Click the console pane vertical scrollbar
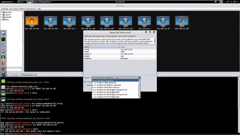Image resolution: width=240 pixels, height=135 pixels. click(239, 105)
